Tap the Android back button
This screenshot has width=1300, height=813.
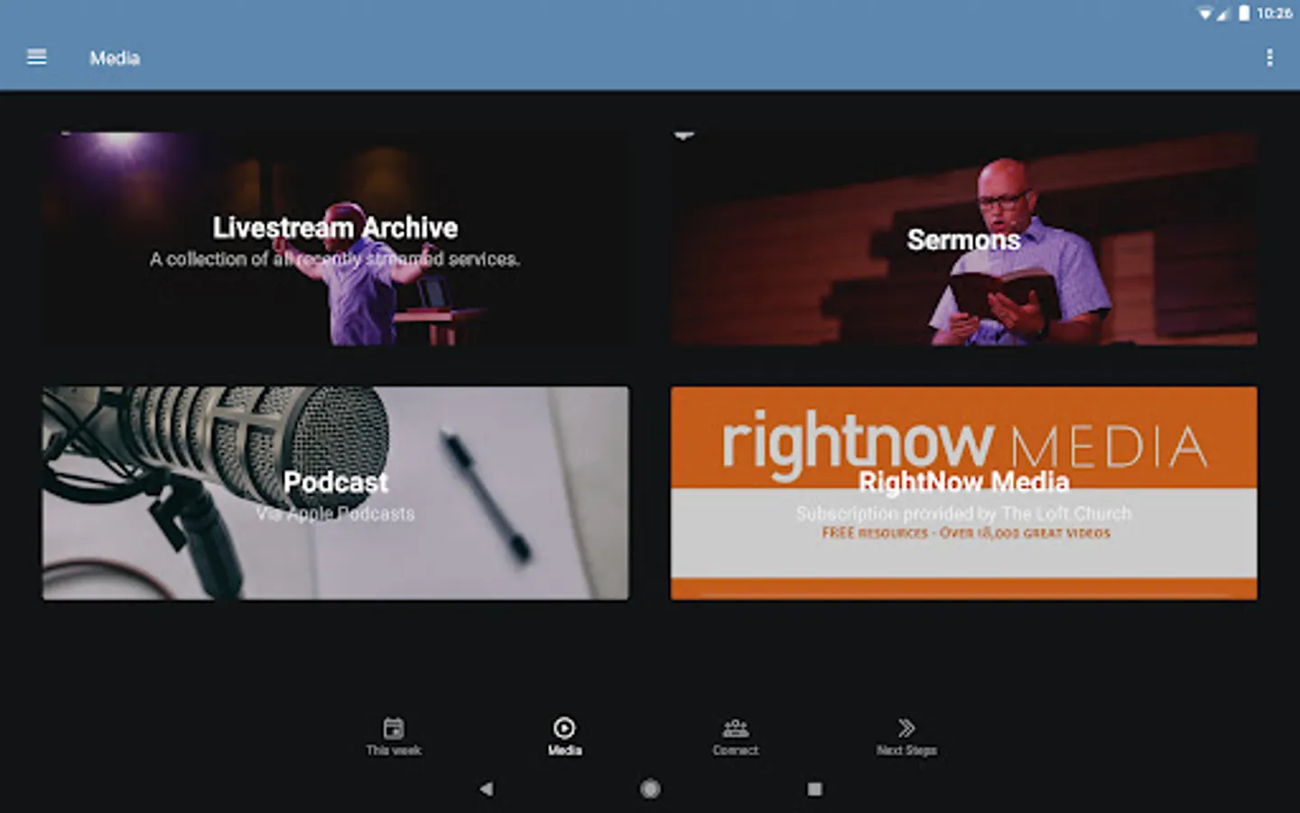pos(487,789)
